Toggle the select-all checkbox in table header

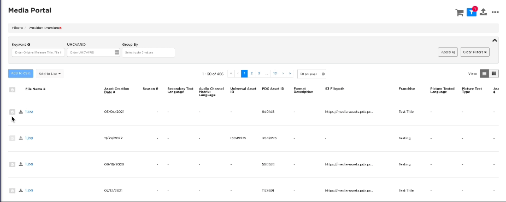coord(12,90)
